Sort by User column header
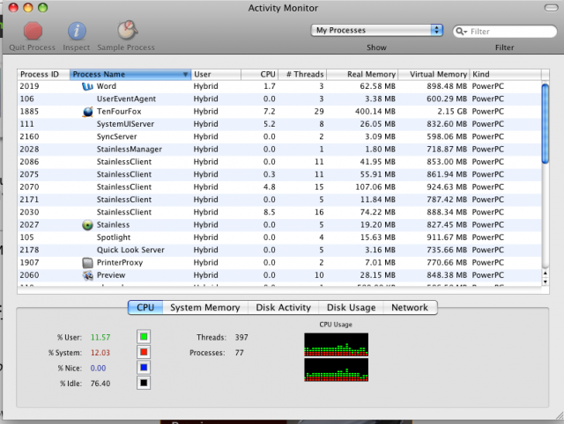The height and width of the screenshot is (424, 564). pyautogui.click(x=216, y=74)
